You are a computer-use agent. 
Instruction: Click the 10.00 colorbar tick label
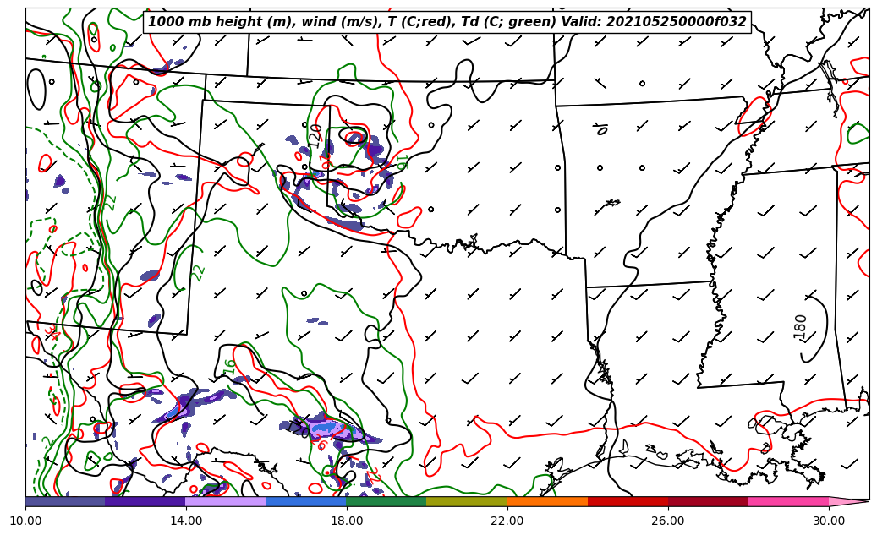click(x=25, y=521)
